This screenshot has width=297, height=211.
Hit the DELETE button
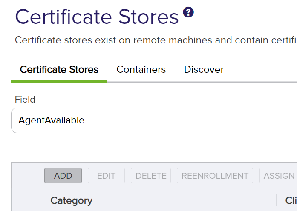pos(151,176)
